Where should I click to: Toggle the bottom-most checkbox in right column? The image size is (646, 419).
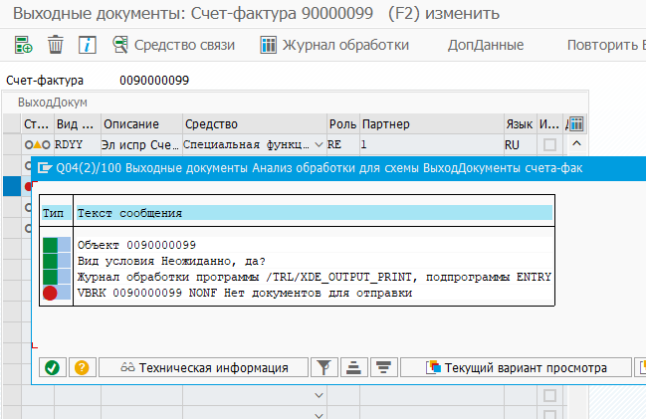[x=549, y=414]
